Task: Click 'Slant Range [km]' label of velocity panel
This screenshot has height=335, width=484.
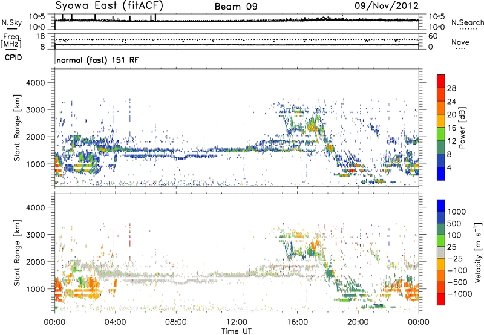Action: (17, 252)
